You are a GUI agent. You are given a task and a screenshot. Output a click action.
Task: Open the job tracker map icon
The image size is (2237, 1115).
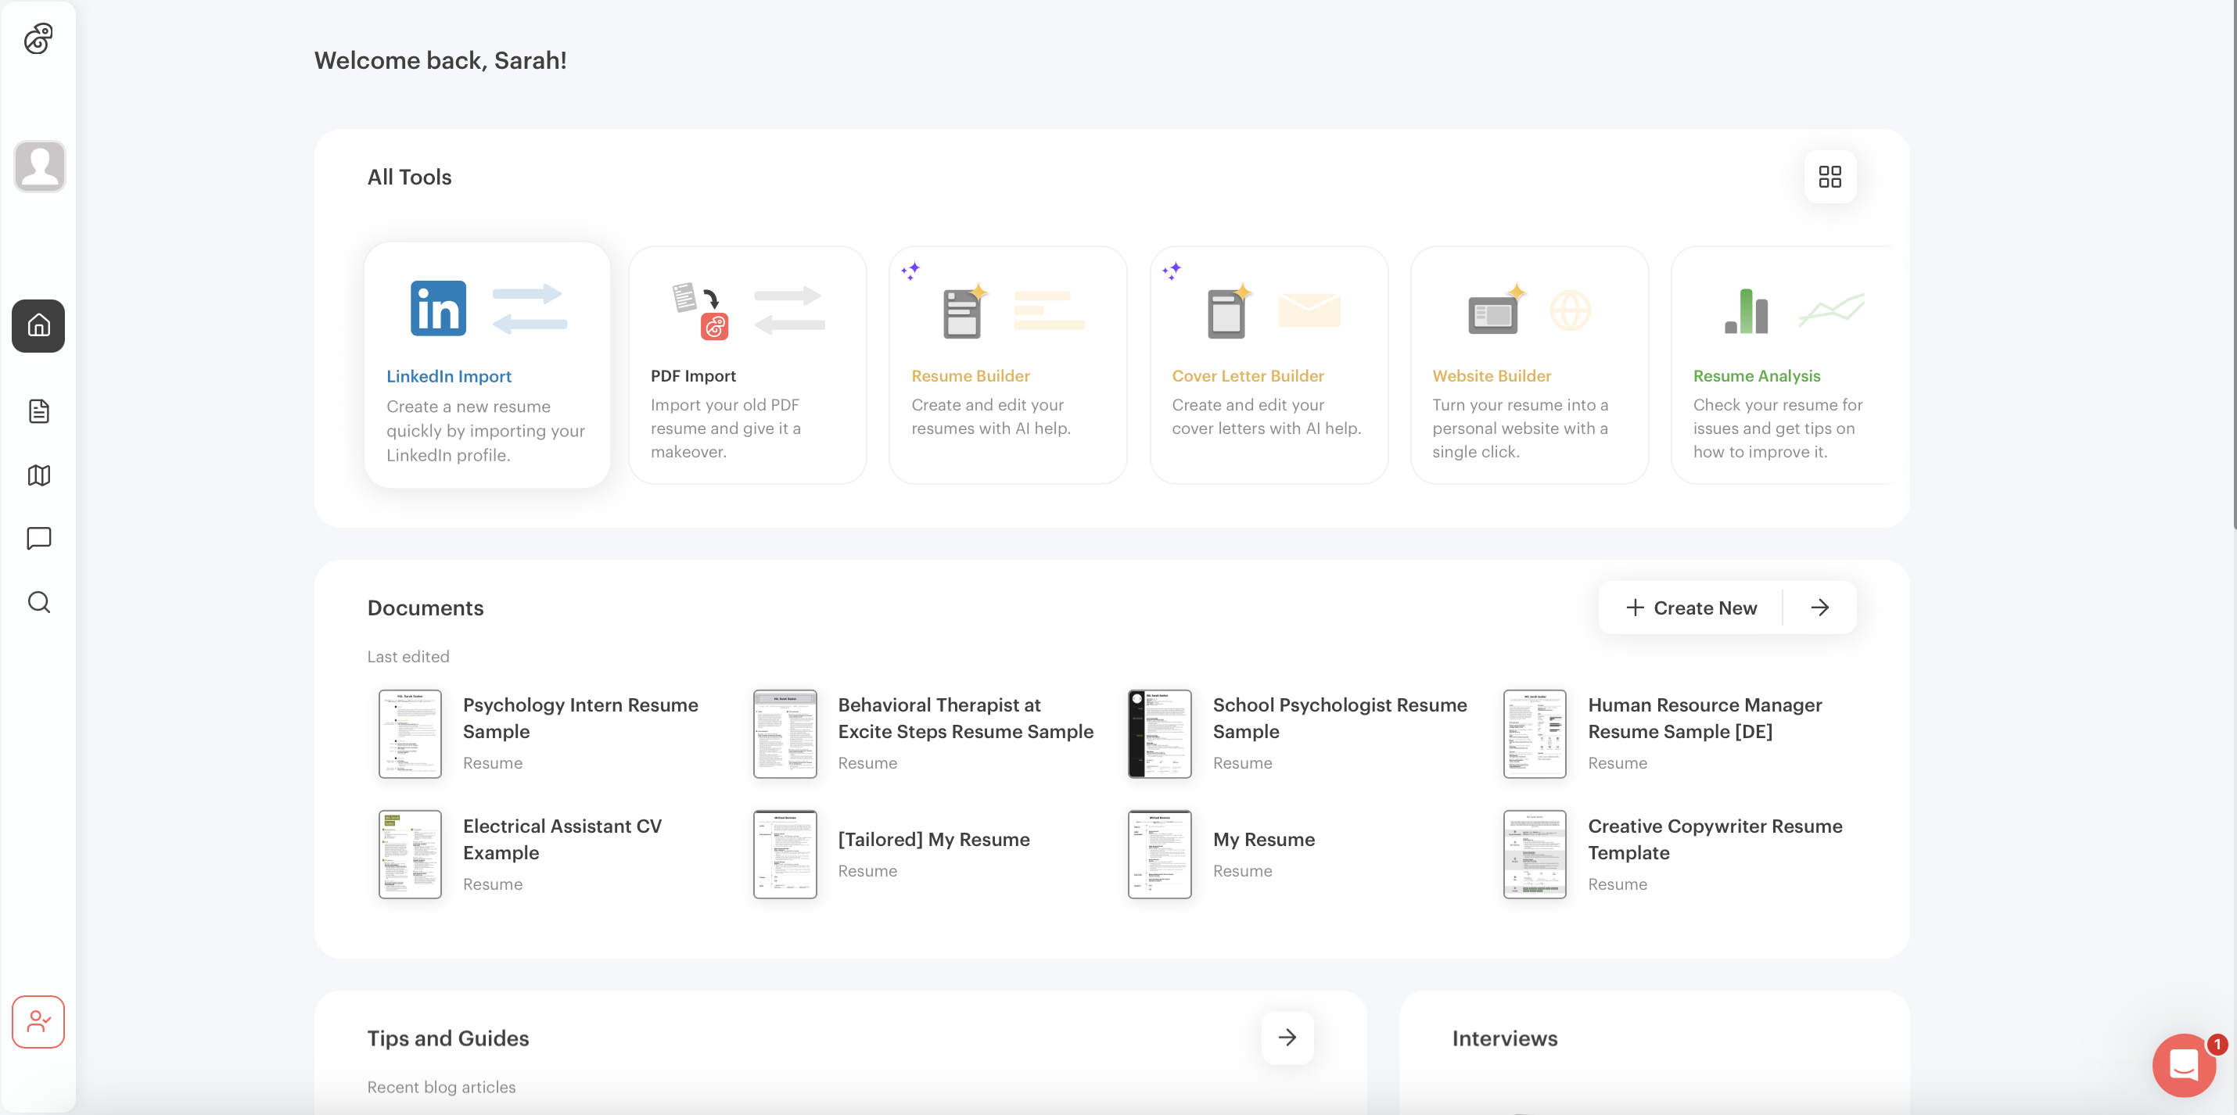coord(38,475)
